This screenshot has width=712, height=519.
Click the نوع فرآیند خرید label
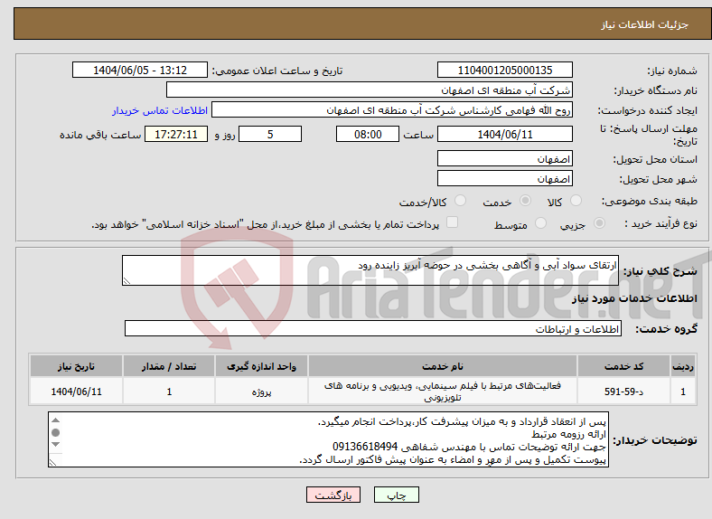(x=661, y=223)
